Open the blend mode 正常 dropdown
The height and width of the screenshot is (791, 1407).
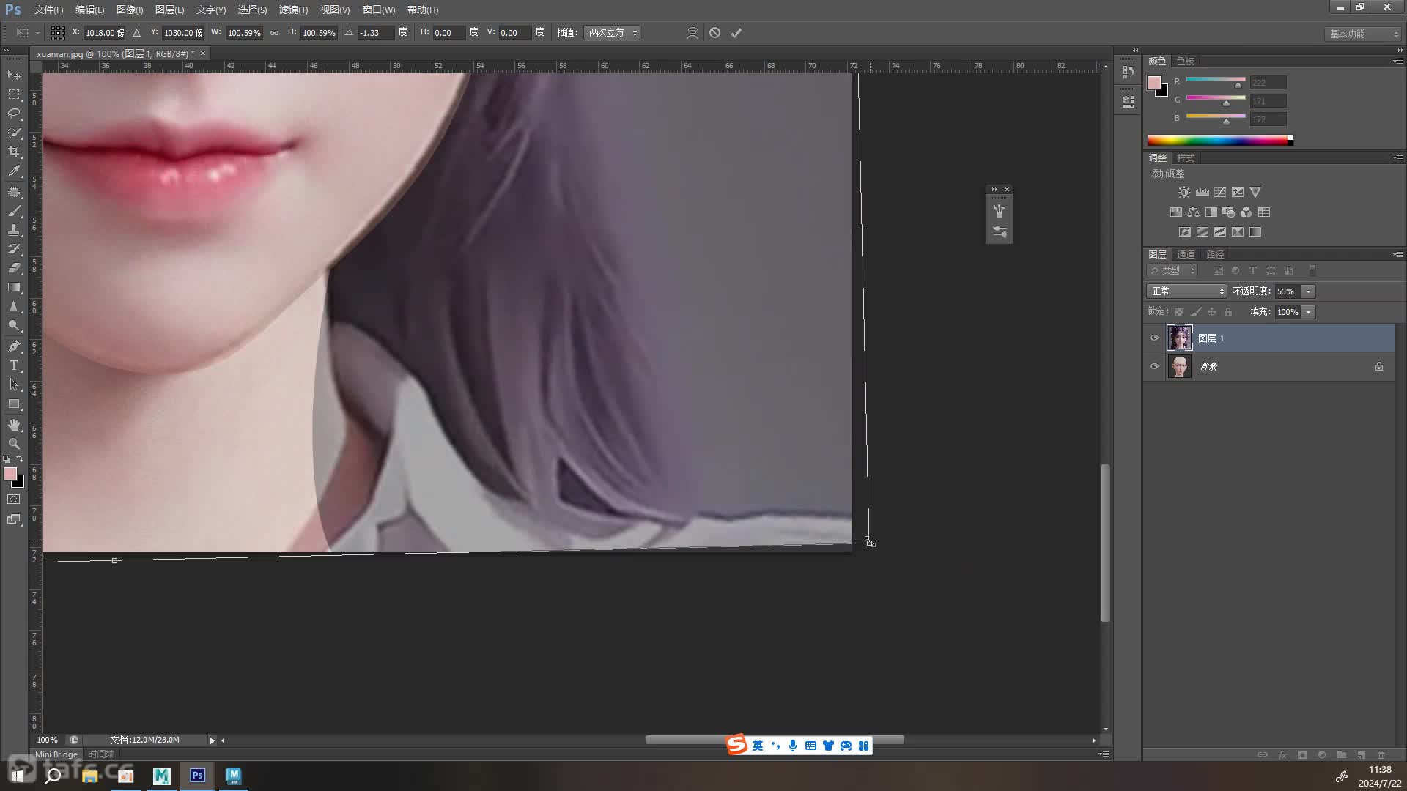click(1186, 291)
